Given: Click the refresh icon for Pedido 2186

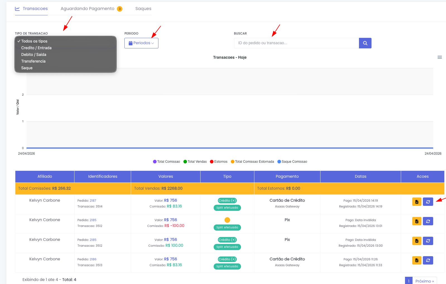Looking at the screenshot, I should [428, 260].
